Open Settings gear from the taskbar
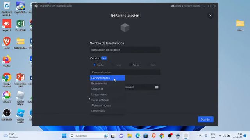This screenshot has width=250, height=140. pos(178,136)
